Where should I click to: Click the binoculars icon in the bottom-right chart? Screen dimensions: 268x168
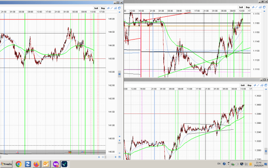click(262, 85)
